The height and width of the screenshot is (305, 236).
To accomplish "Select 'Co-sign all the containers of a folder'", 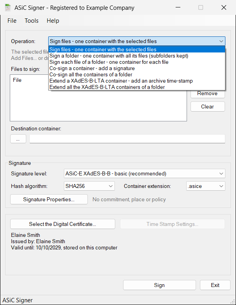I will click(x=137, y=74).
